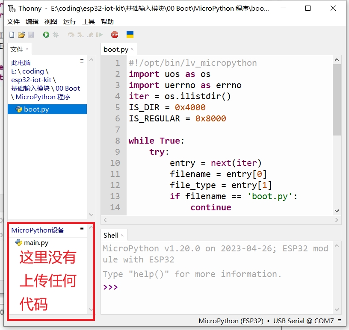Click the editor's vertical scrollbar thumb

(337, 99)
